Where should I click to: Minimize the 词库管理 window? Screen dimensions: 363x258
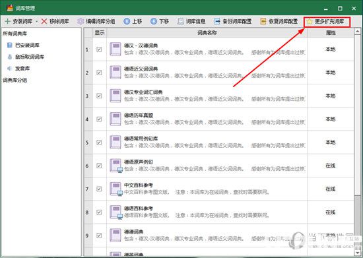(x=326, y=9)
